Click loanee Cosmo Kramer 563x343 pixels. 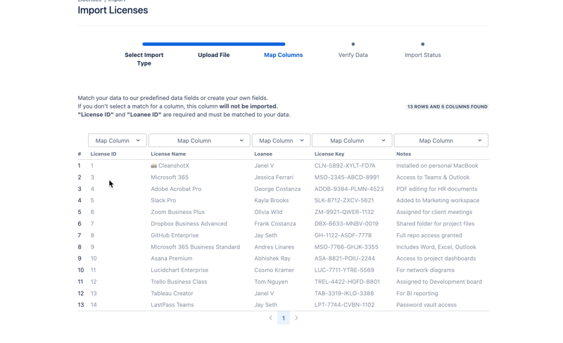click(x=274, y=270)
